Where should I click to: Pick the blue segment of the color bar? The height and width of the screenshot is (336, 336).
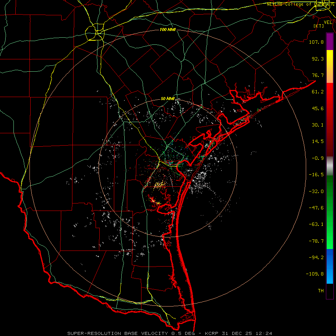(x=330, y=266)
